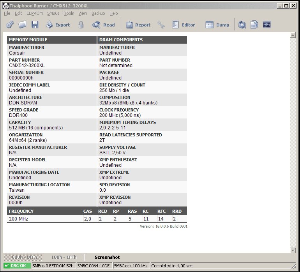Click the dark memory module icon
Image resolution: width=300 pixels, height=272 pixels.
tap(267, 25)
